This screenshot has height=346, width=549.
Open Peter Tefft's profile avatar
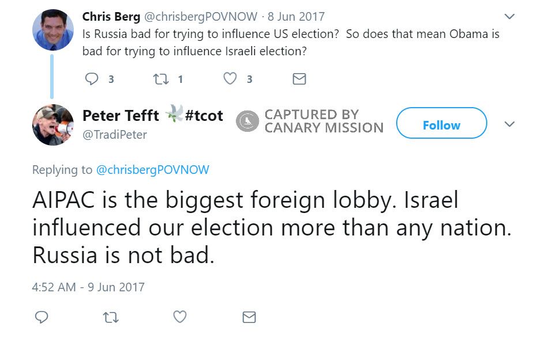(52, 125)
